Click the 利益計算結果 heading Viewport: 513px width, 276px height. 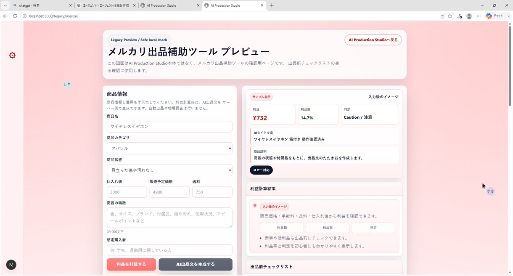pos(263,188)
